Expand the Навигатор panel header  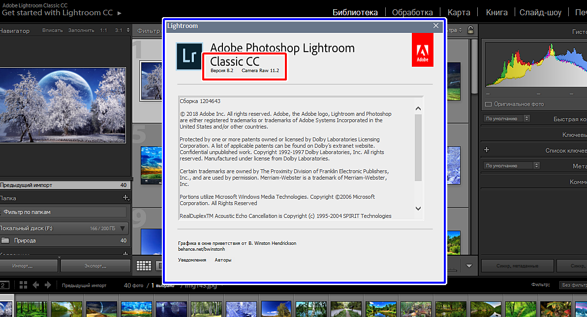15,30
